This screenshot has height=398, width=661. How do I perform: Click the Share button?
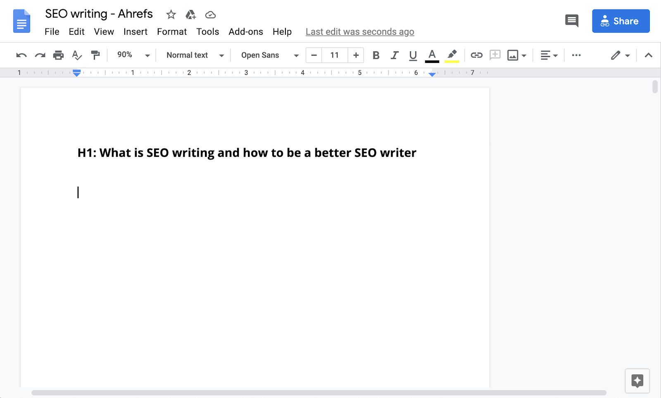[x=621, y=21]
